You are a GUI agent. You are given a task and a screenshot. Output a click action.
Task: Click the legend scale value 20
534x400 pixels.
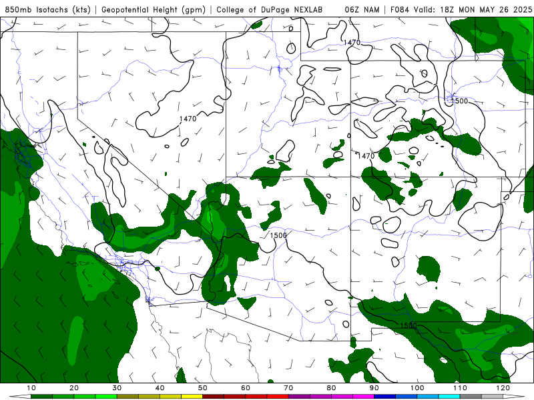[74, 388]
